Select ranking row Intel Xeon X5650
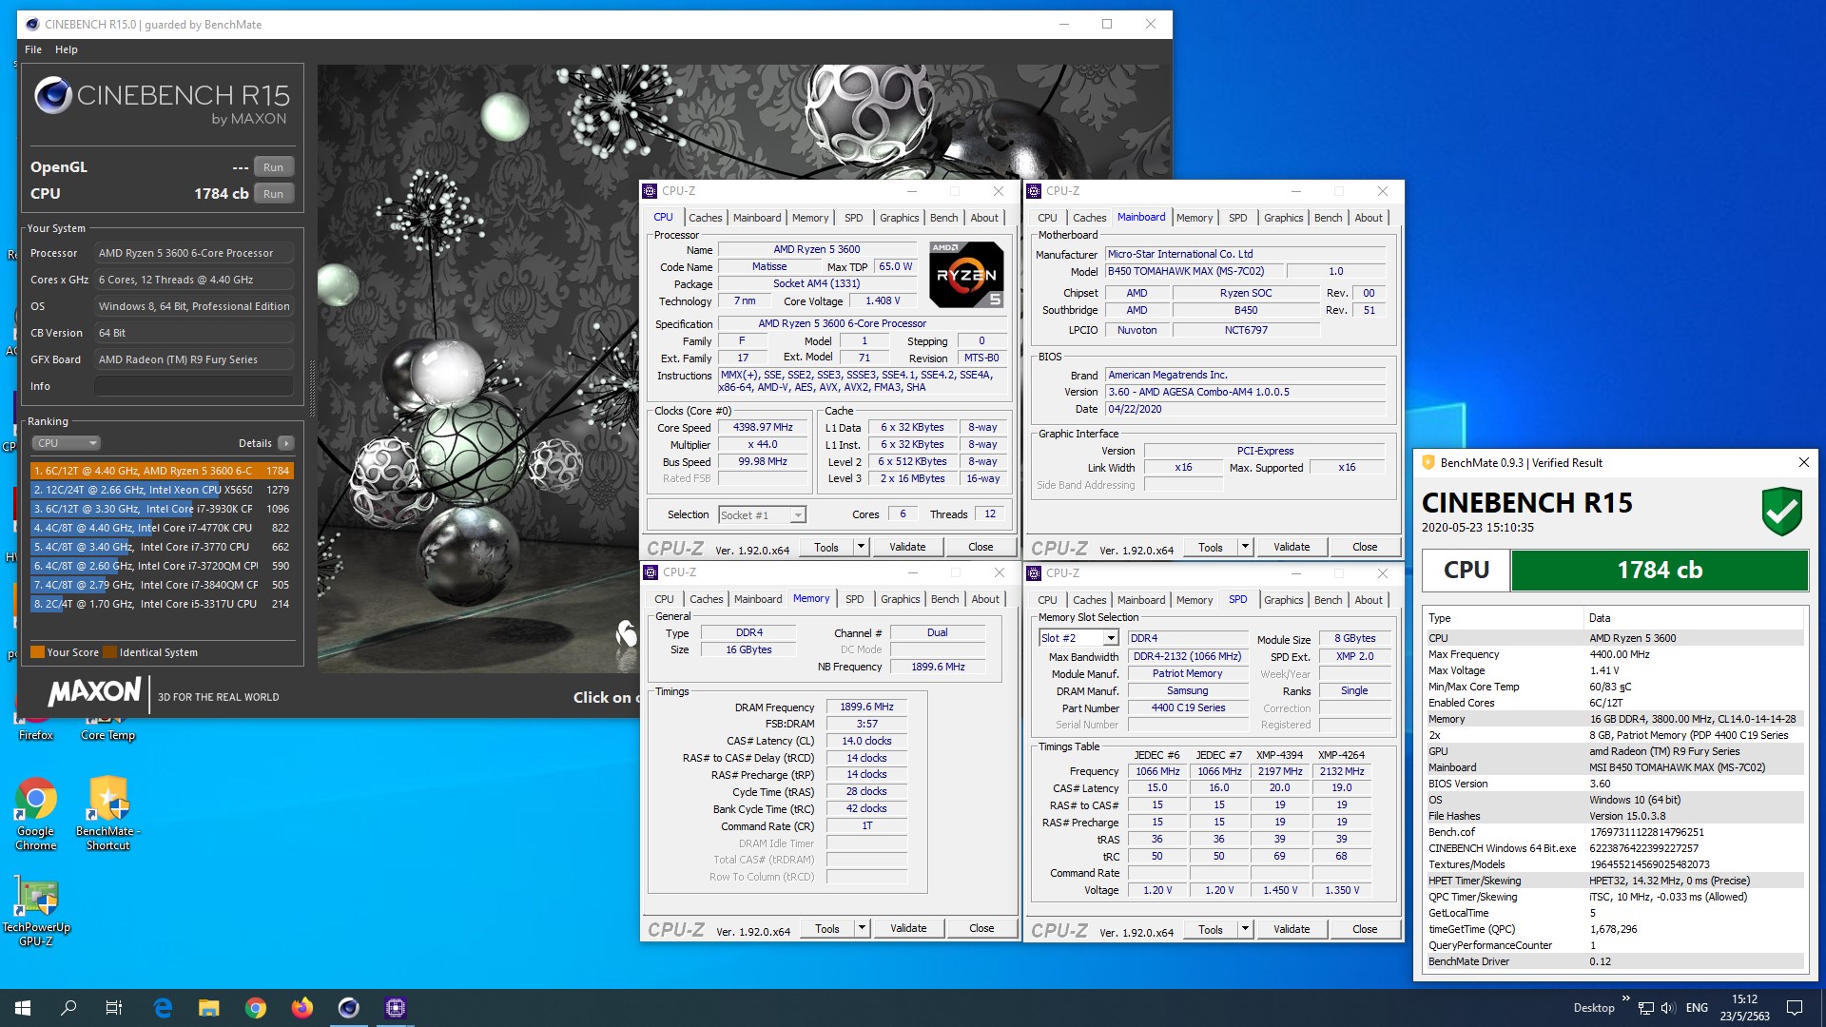Image resolution: width=1826 pixels, height=1027 pixels. click(x=162, y=490)
